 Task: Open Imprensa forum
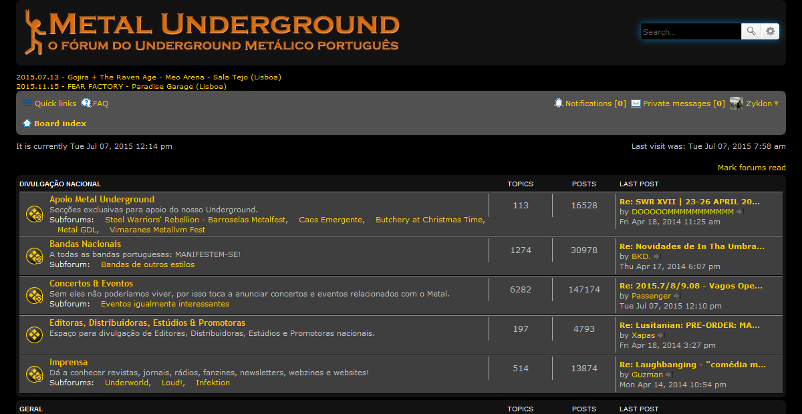(x=68, y=362)
